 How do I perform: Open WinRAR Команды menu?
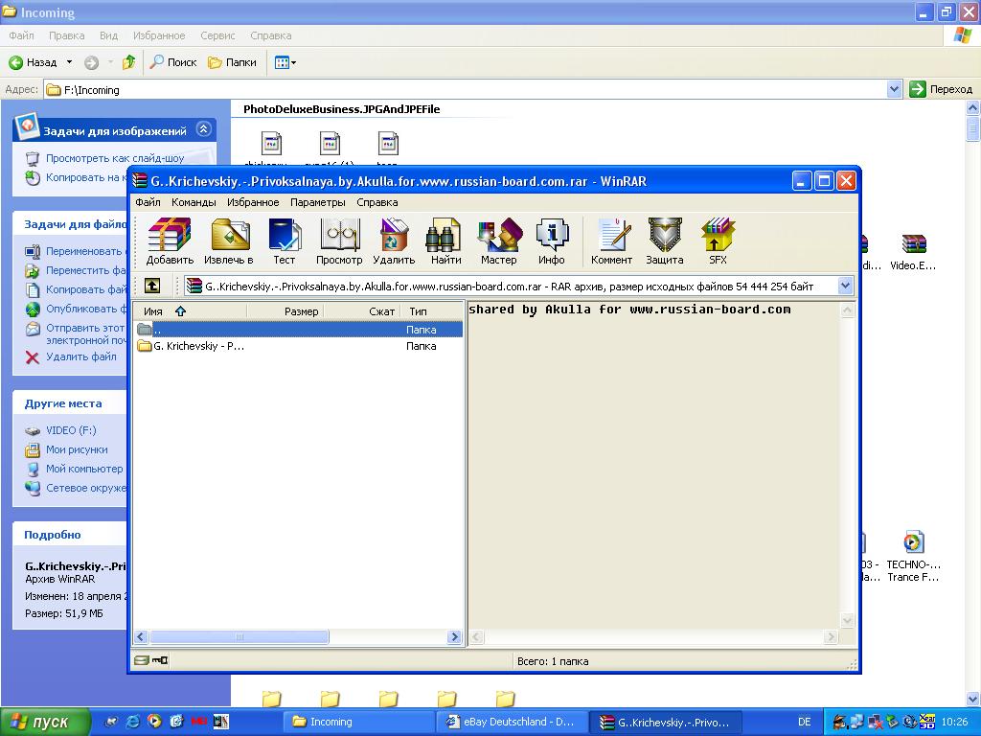pos(194,202)
